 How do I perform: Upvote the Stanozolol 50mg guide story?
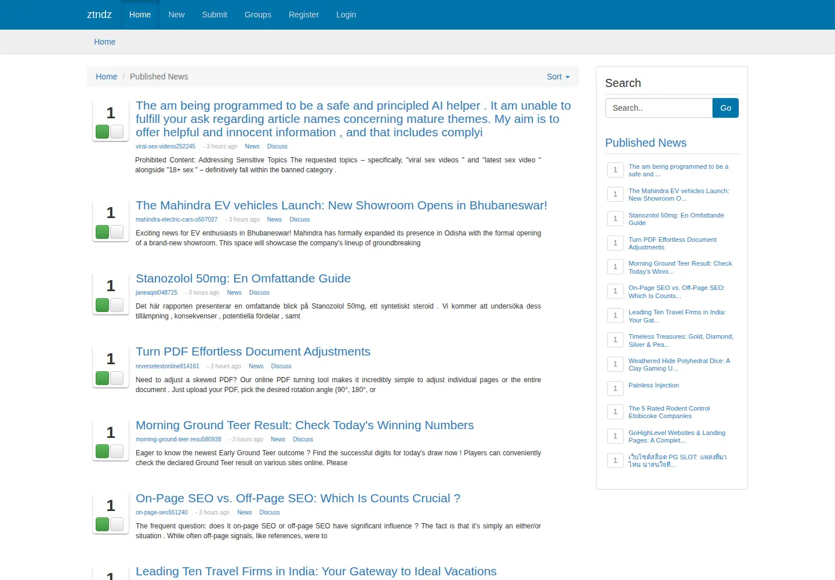(103, 305)
